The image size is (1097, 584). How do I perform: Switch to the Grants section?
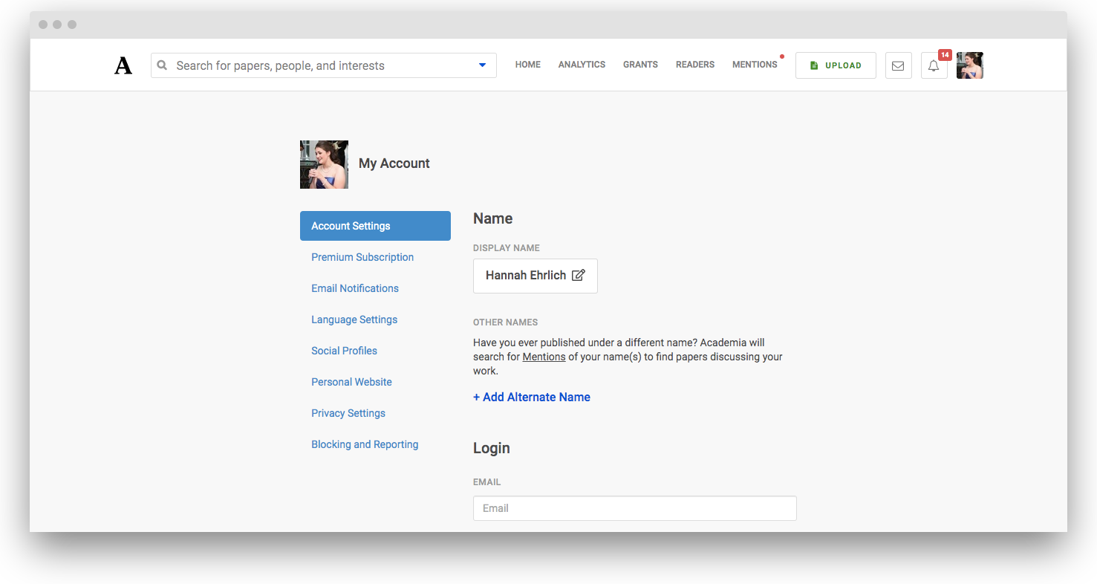(640, 65)
